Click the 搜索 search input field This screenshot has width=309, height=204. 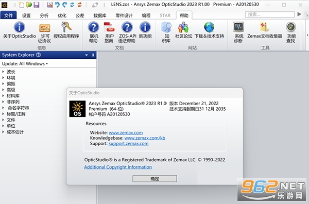[x=270, y=14]
